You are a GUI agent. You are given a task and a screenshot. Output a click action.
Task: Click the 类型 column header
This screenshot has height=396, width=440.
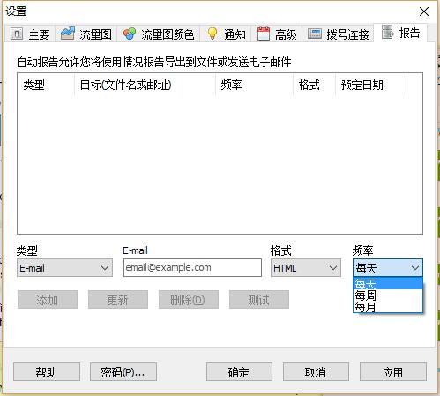click(46, 85)
